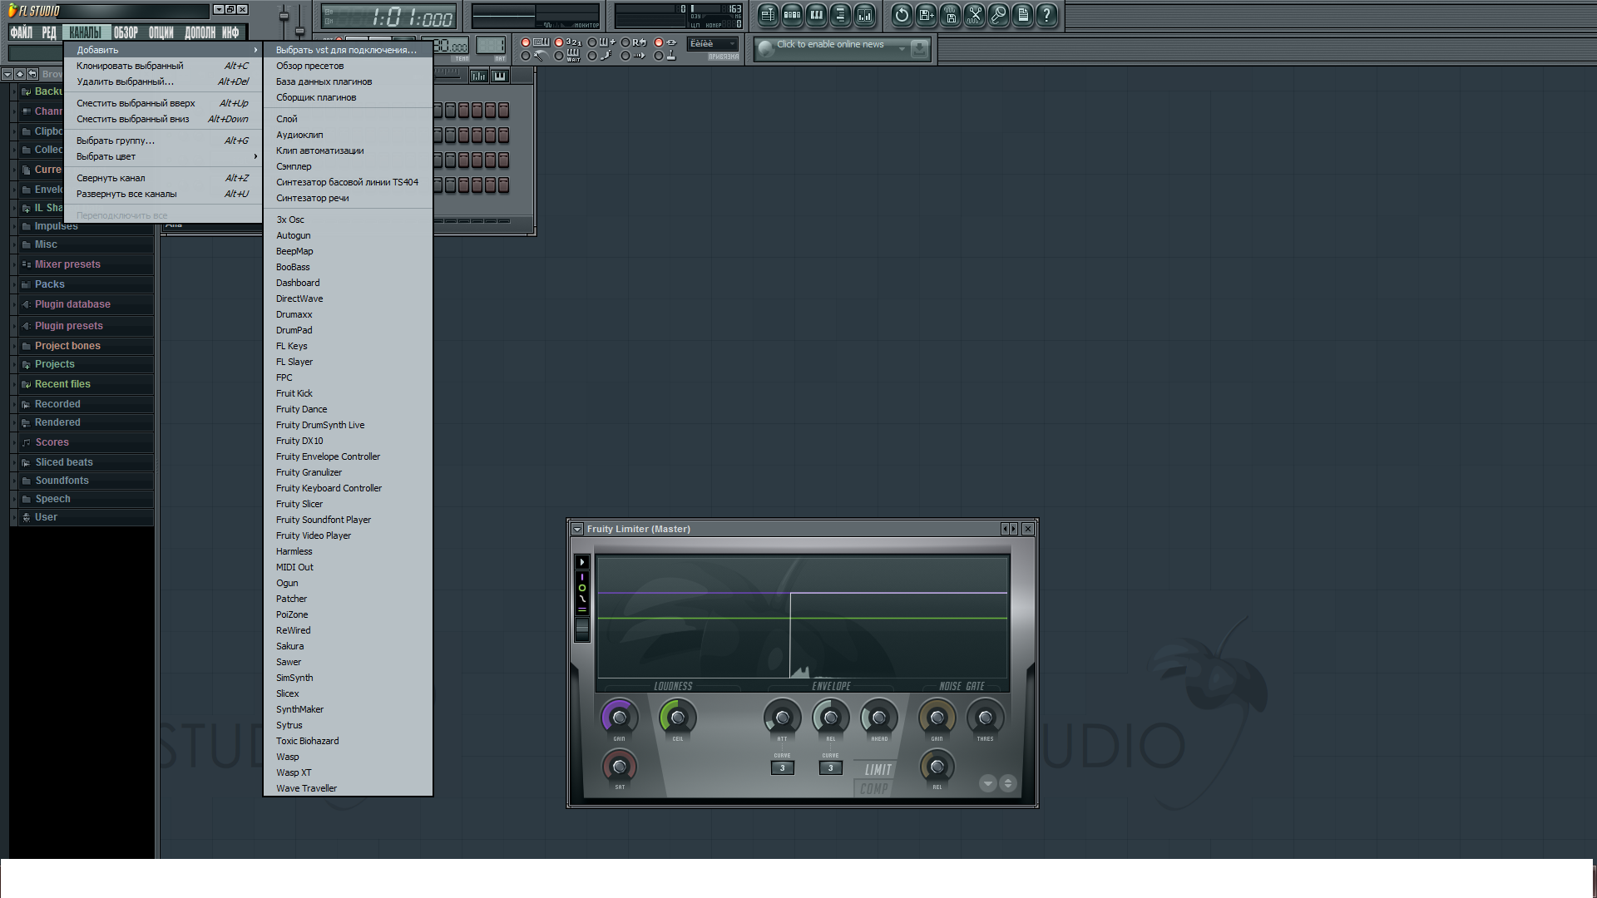
Task: Toggle the Browser view toolbar icon
Action: point(840,15)
